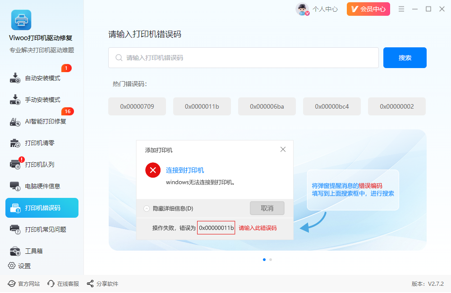
Task: Click the Viwoo printer app logo
Action: click(21, 20)
